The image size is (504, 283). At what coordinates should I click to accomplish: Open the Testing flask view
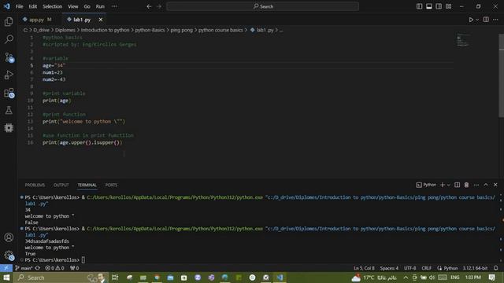[9, 110]
